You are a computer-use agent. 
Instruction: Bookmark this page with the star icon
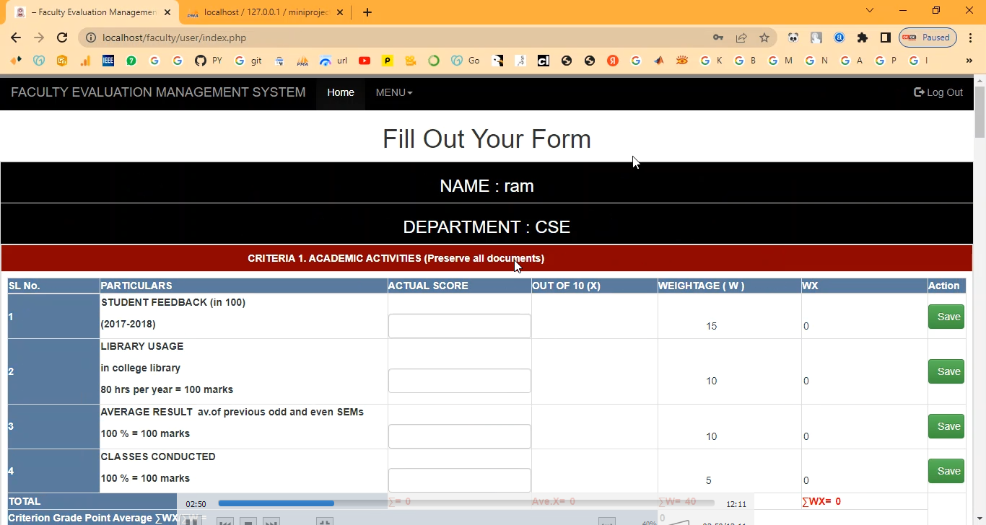point(764,37)
